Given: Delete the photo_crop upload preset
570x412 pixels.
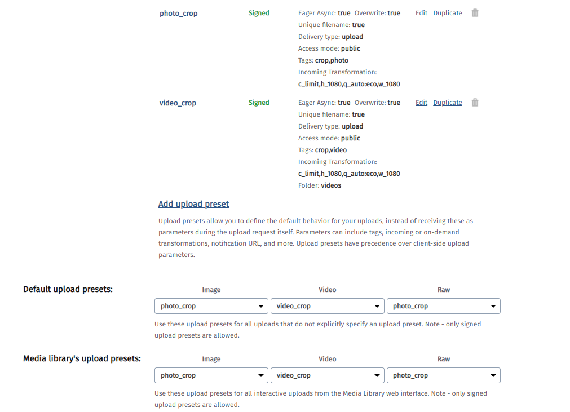Looking at the screenshot, I should 475,13.
